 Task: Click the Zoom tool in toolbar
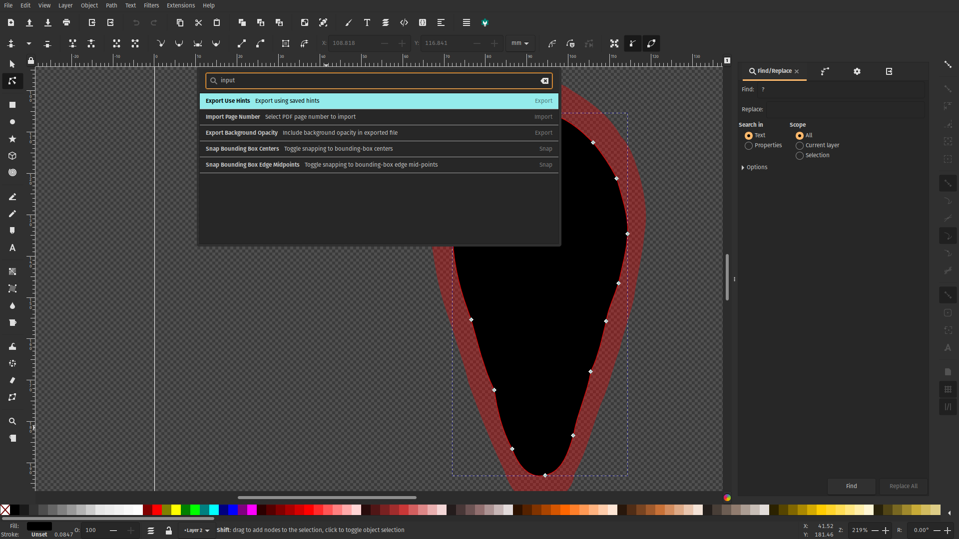click(x=12, y=421)
